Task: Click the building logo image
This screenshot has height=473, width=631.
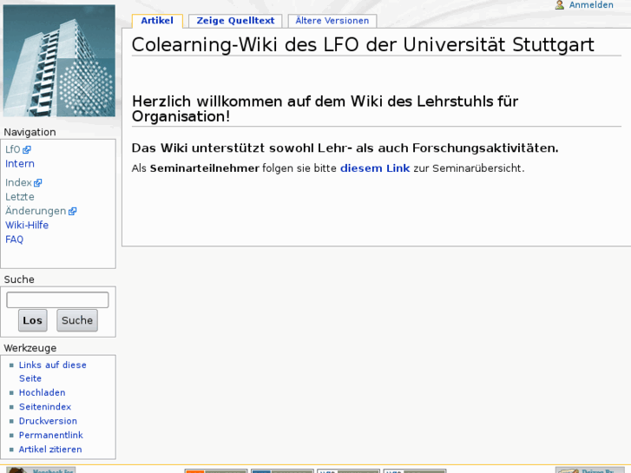Action: click(x=59, y=61)
